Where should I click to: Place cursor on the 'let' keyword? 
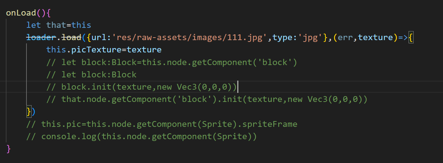[x=33, y=25]
